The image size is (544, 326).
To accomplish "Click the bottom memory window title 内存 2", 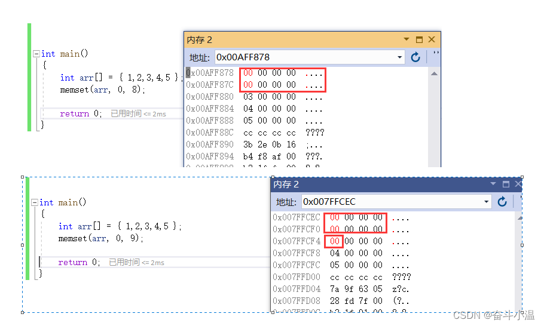I will point(286,184).
